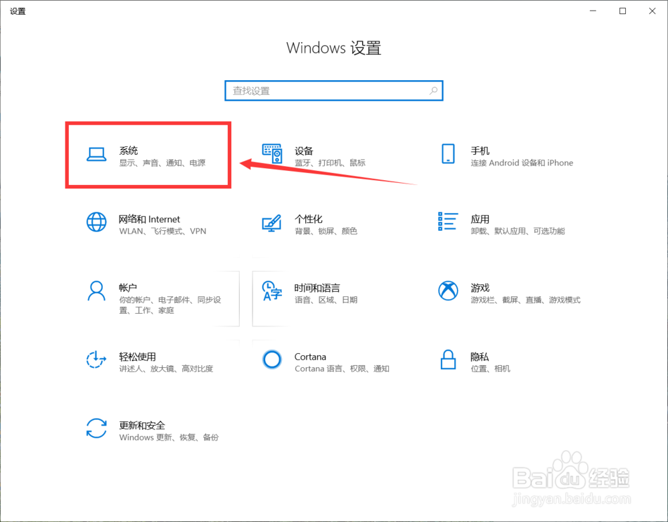Screen dimensions: 668x522
Task: Open 网络和 Internet via the globe icon
Action: [x=96, y=222]
